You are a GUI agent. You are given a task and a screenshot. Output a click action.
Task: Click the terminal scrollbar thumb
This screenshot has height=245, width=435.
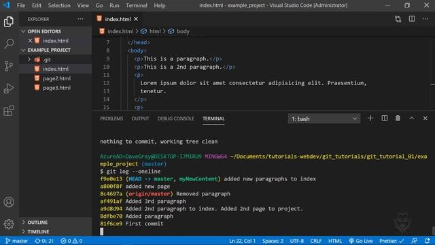(x=434, y=231)
